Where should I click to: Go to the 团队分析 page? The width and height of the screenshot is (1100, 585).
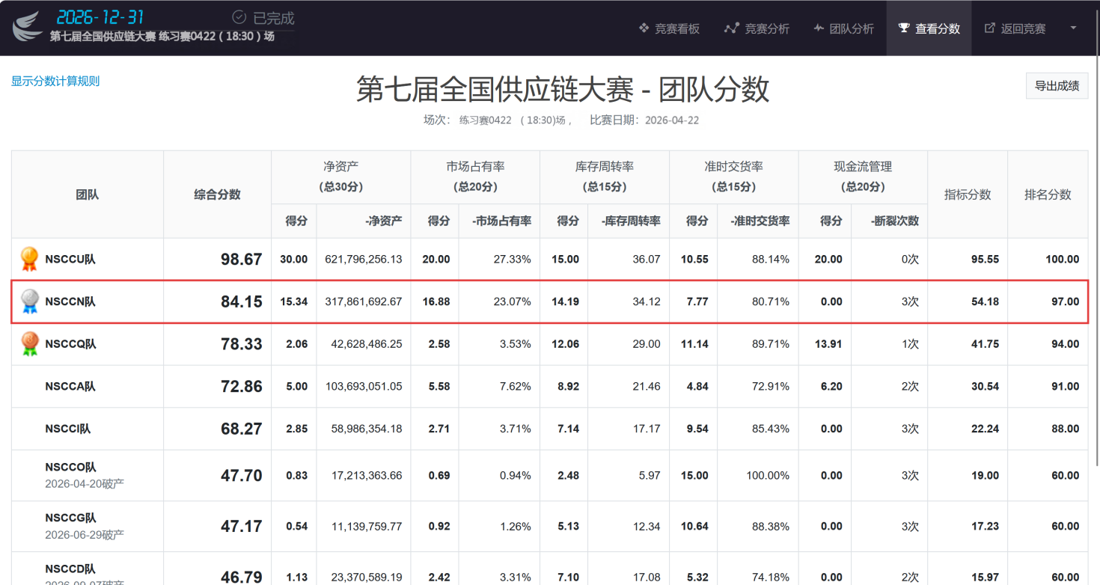[x=843, y=28]
